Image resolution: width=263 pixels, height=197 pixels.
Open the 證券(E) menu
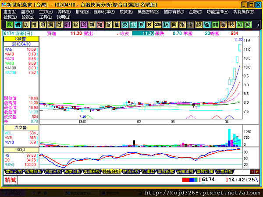click(x=28, y=12)
